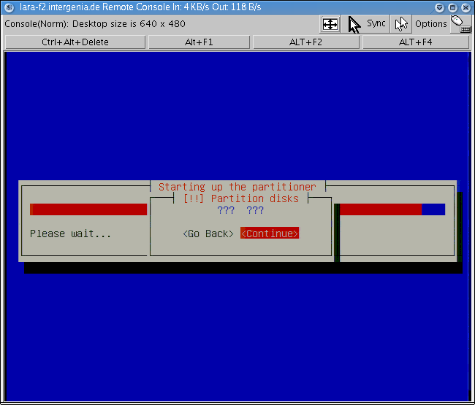Click the window menu icon in the title bar
The width and height of the screenshot is (475, 405).
coord(9,7)
